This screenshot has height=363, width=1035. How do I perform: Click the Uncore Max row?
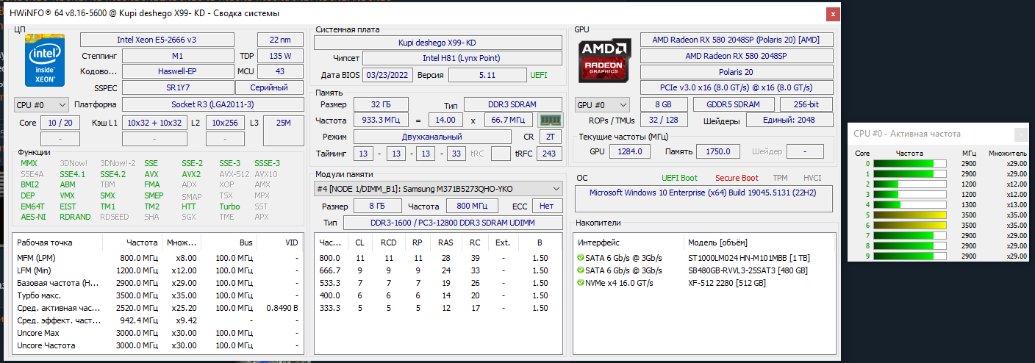[158, 333]
